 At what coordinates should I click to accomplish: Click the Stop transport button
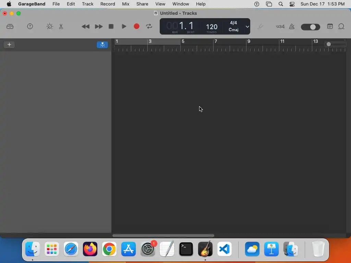click(111, 26)
